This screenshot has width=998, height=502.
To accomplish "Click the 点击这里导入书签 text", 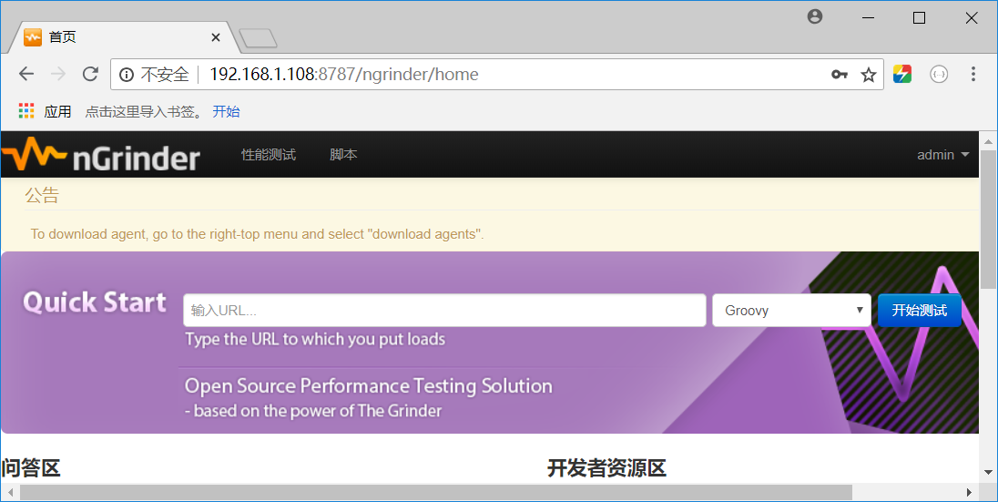I will pos(144,111).
